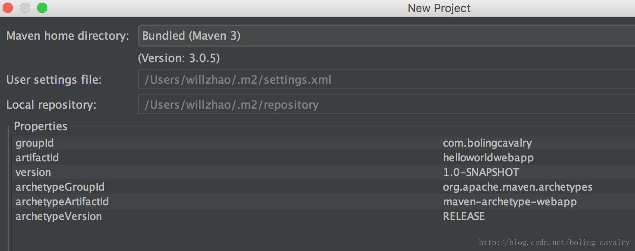
Task: Click the helloworldwebapp value cell
Action: click(488, 158)
